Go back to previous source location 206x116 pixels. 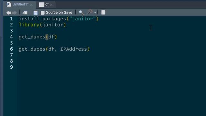(9, 13)
